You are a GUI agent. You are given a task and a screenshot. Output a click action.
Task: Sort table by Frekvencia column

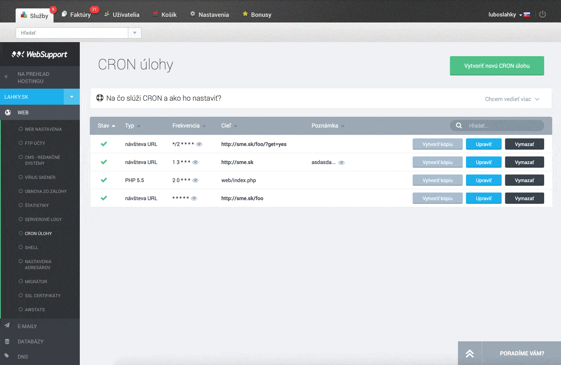click(x=189, y=126)
